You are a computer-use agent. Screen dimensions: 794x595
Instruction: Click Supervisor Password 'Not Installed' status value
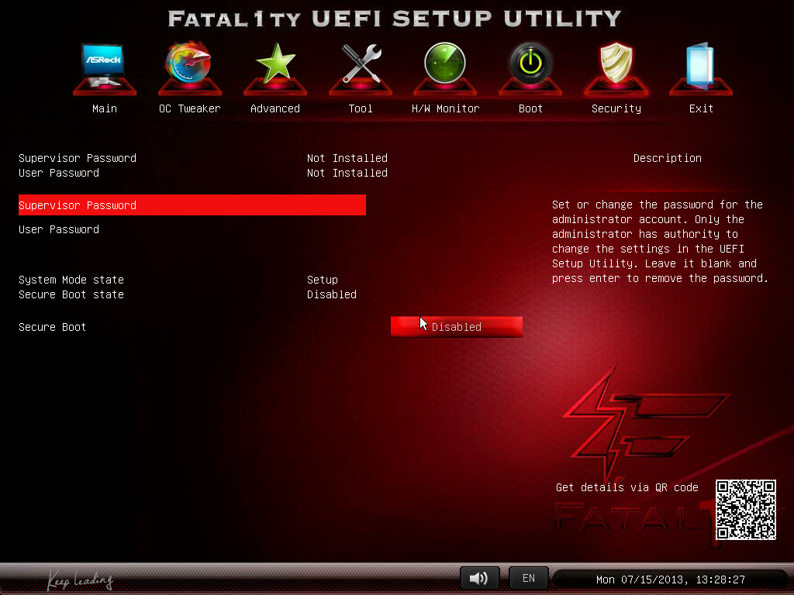click(347, 158)
